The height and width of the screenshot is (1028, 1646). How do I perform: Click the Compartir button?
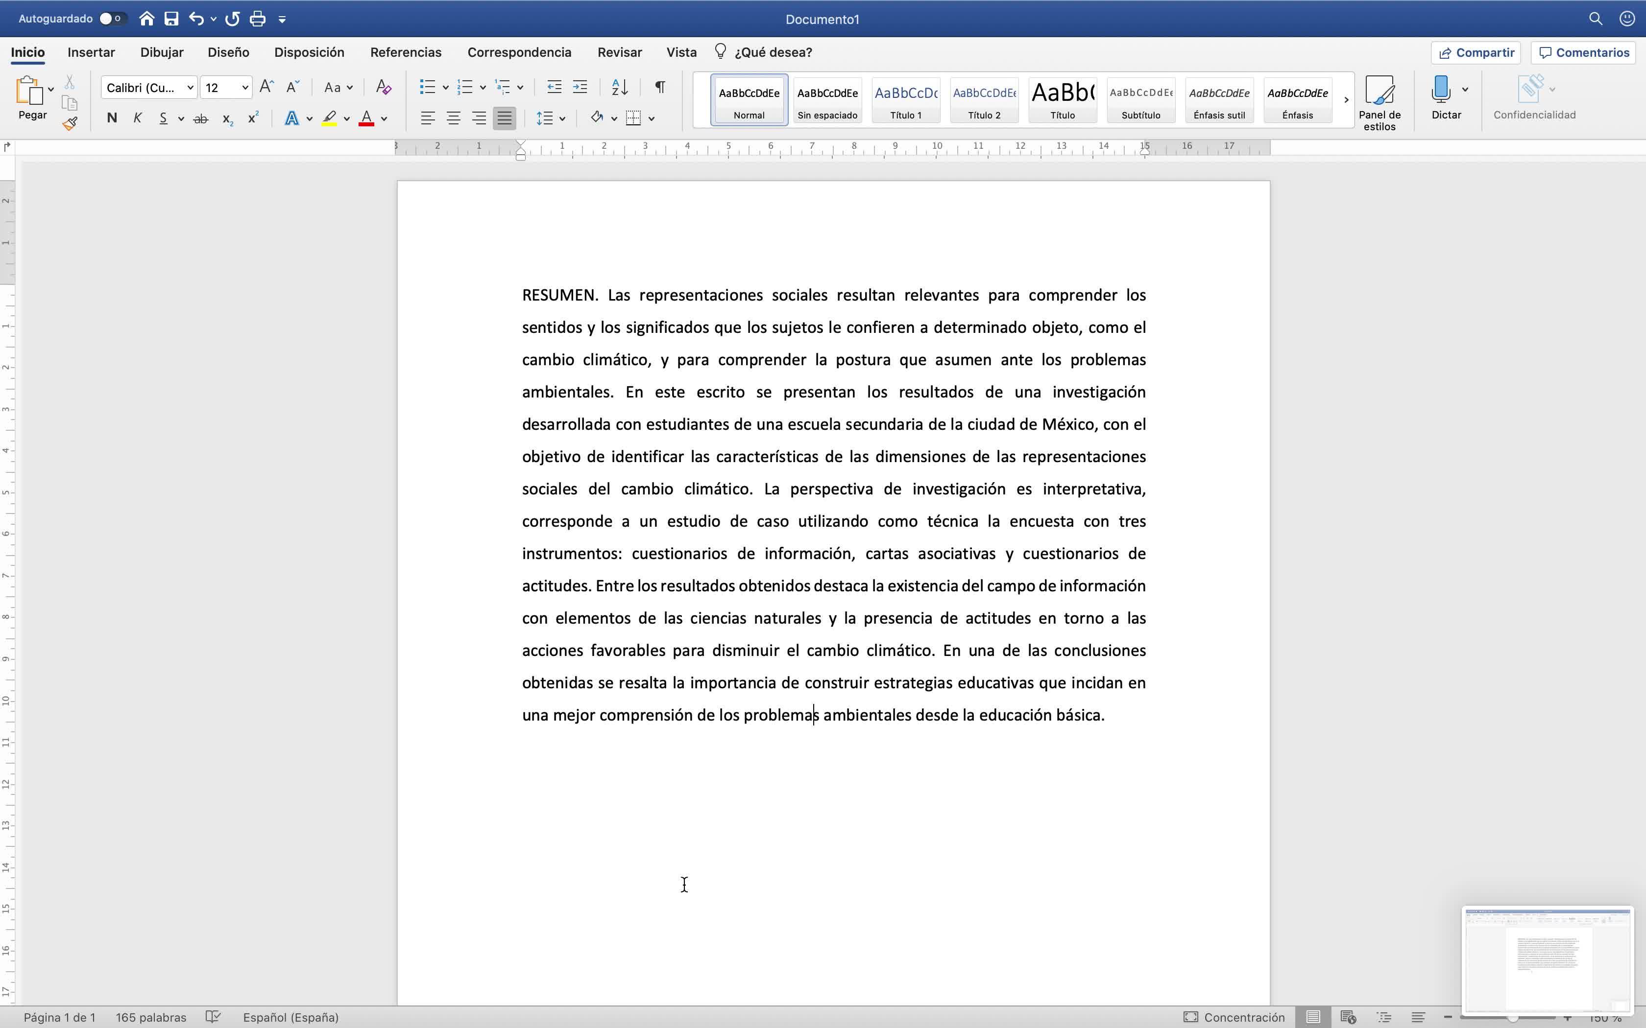(x=1476, y=52)
